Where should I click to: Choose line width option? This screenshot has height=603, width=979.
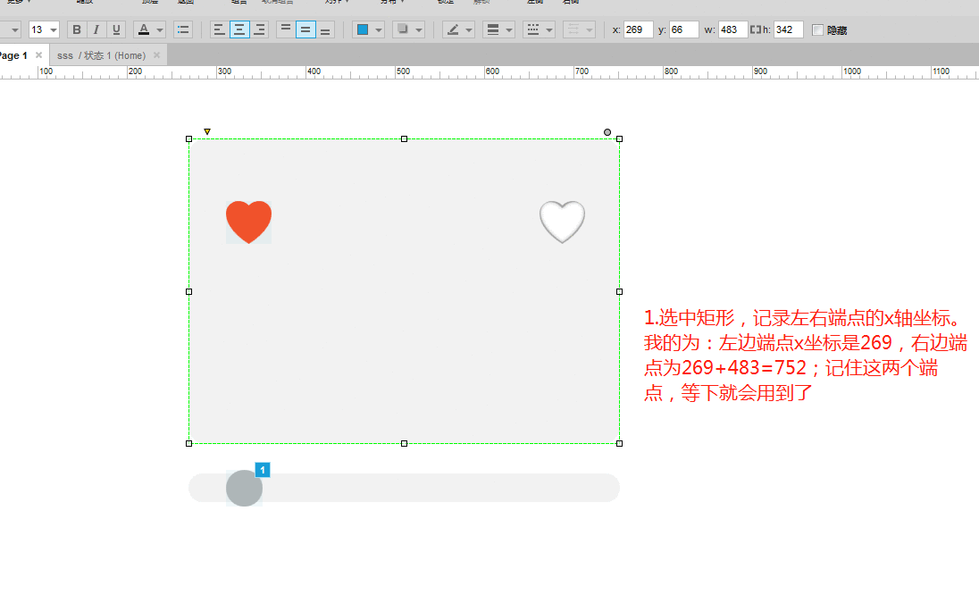(492, 29)
